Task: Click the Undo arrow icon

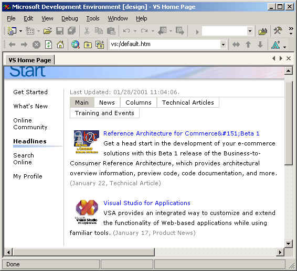Action: pos(126,31)
